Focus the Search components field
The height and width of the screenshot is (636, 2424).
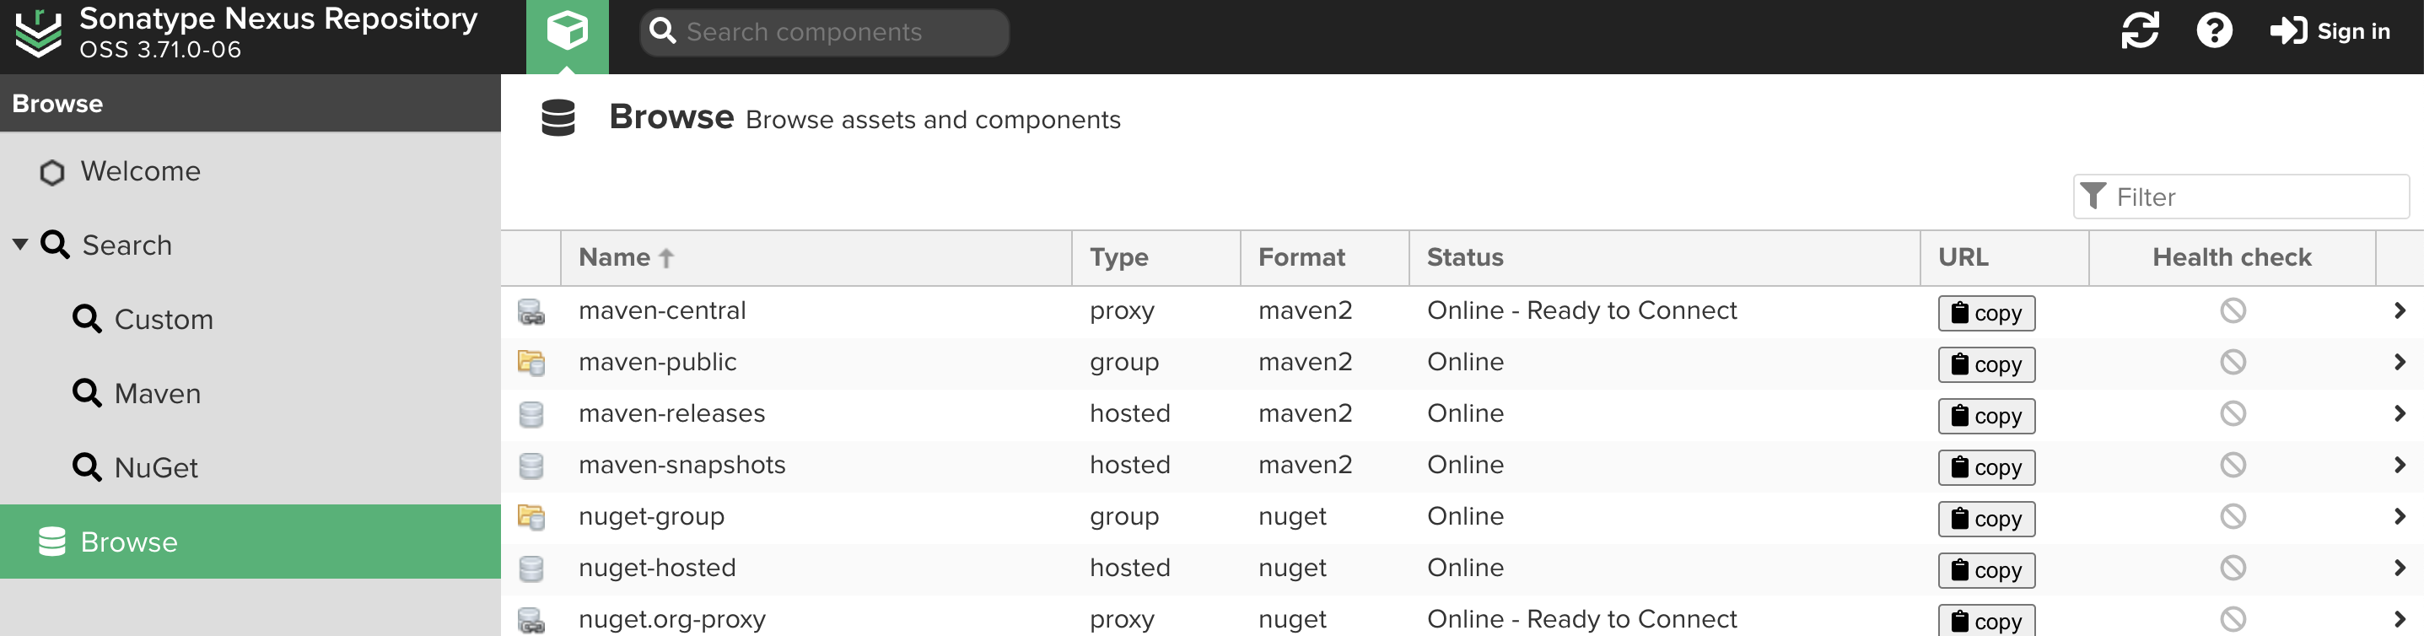(x=824, y=32)
